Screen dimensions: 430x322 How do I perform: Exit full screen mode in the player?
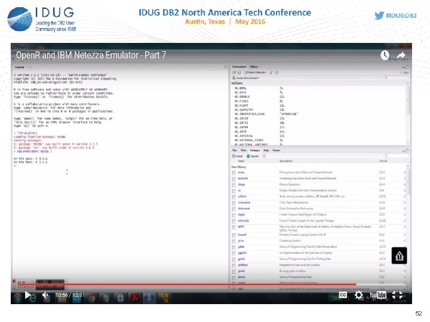pos(397,295)
